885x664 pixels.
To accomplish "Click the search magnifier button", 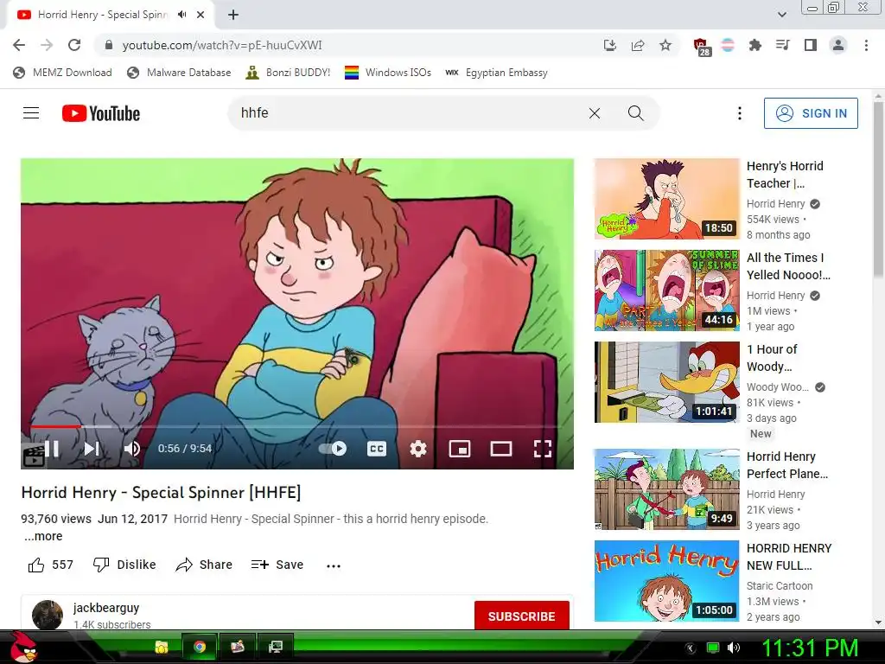I will (x=635, y=113).
